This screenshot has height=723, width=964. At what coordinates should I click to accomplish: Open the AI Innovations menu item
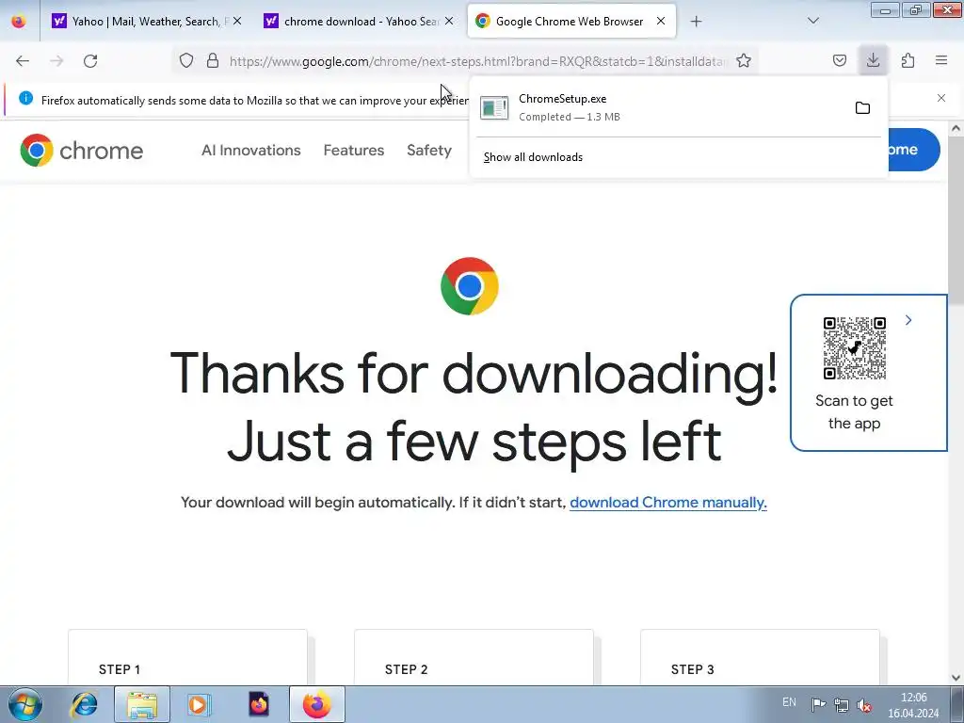tap(250, 150)
